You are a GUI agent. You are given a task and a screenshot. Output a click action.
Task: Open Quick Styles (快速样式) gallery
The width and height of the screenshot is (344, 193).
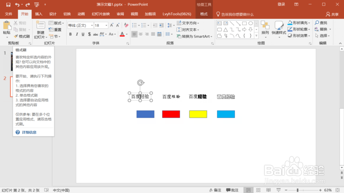(279, 29)
